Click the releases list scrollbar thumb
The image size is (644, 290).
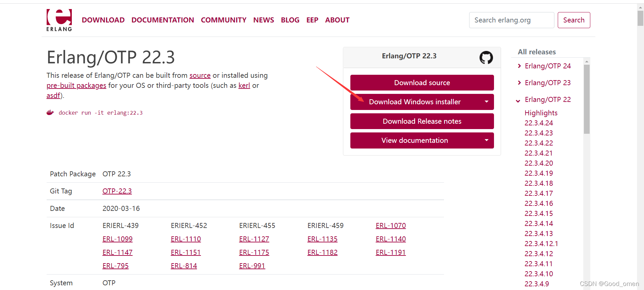tap(587, 99)
